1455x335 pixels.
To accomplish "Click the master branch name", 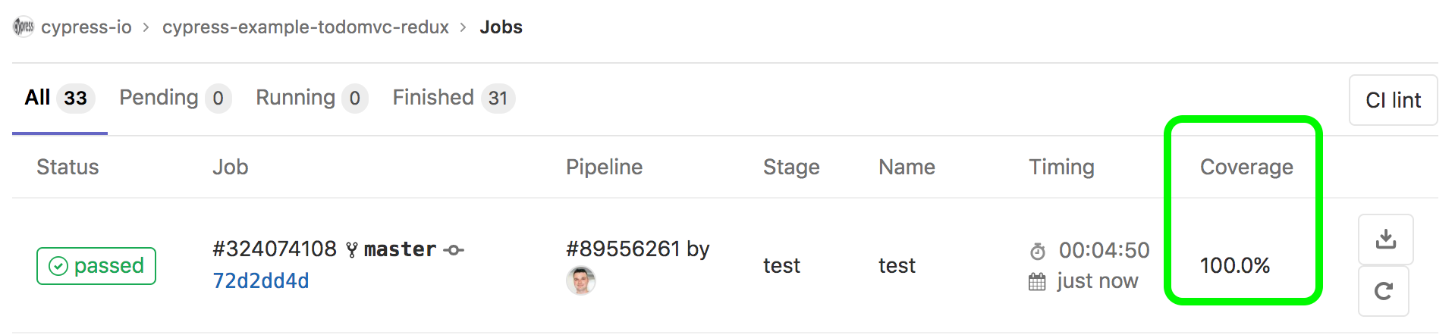I will [400, 249].
